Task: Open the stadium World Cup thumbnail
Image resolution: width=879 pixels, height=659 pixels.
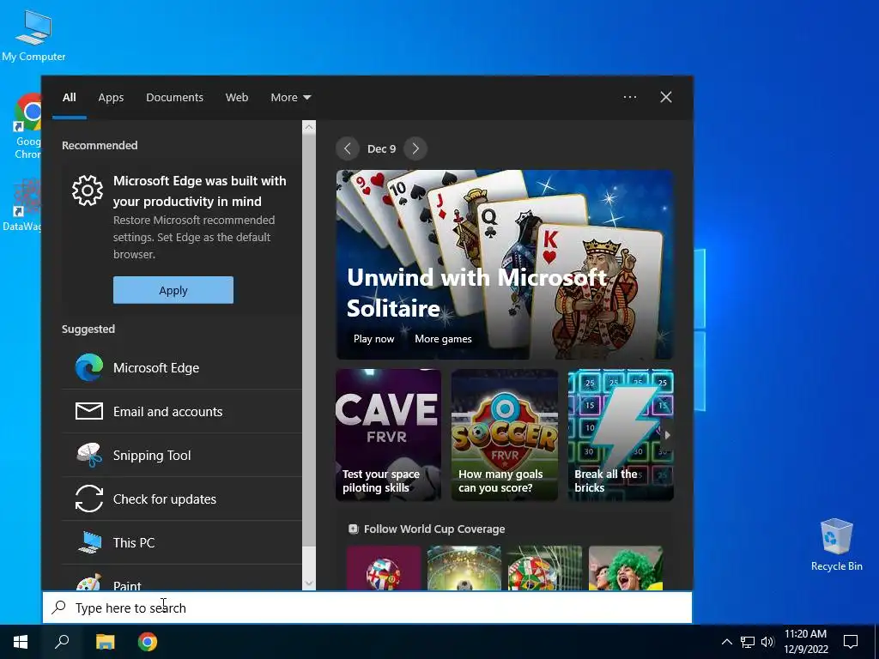Action: coord(464,568)
